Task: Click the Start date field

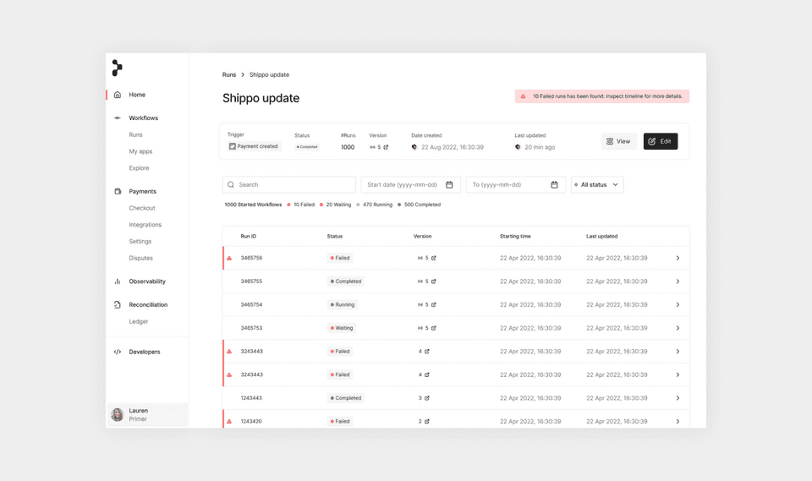Action: [x=411, y=185]
